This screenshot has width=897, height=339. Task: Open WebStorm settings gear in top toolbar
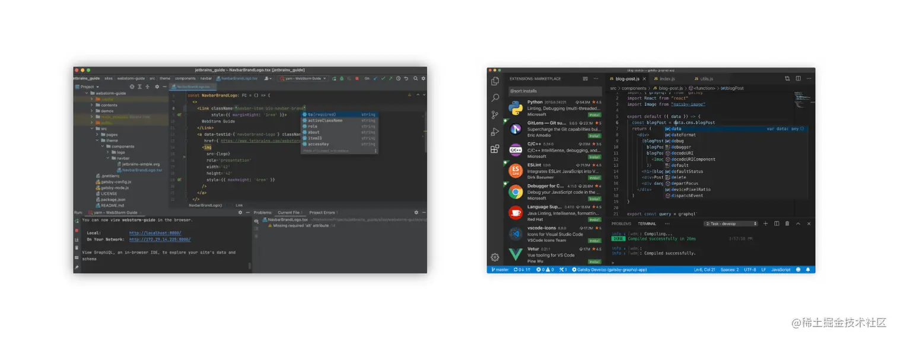(423, 78)
